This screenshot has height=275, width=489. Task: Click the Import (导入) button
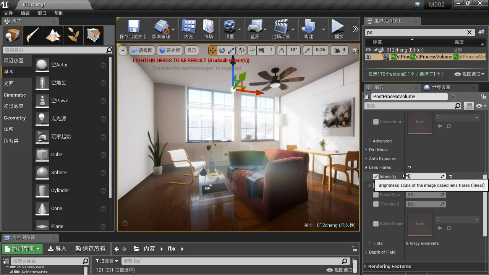coord(57,249)
